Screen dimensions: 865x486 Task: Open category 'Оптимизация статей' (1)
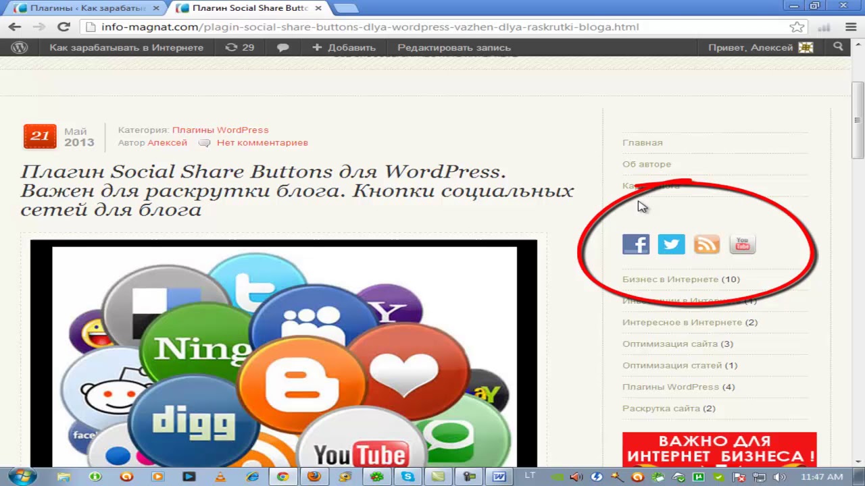tap(672, 365)
